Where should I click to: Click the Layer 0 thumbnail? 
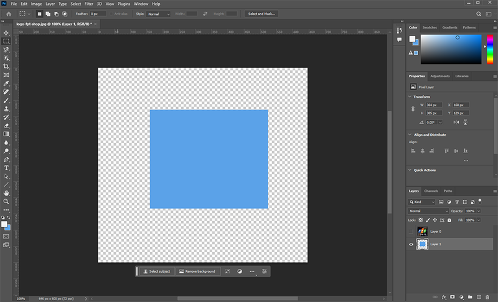[x=422, y=232]
